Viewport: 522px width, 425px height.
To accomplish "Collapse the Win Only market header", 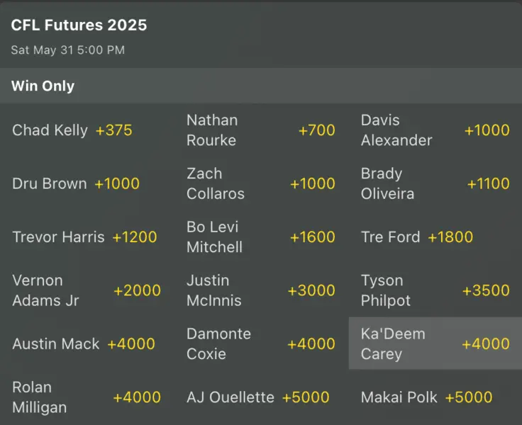I will [x=260, y=86].
